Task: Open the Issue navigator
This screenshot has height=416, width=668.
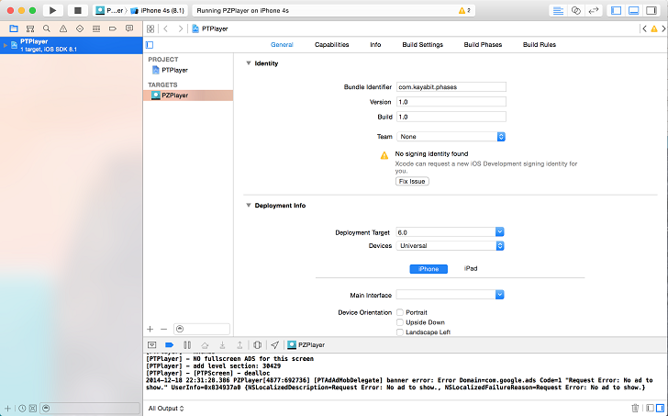Action: pyautogui.click(x=63, y=28)
